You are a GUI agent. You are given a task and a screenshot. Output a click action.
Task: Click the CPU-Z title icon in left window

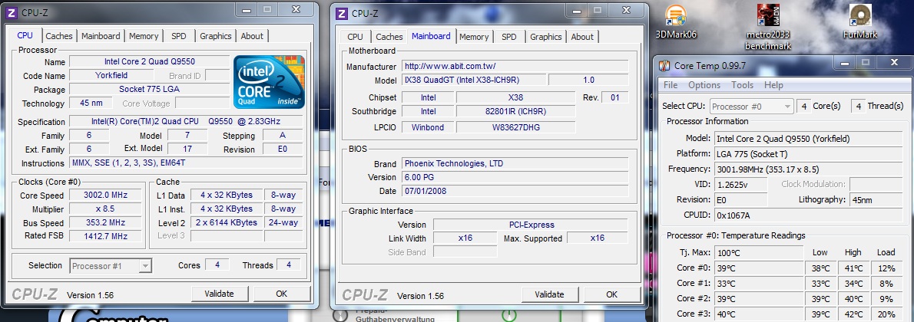tap(12, 11)
